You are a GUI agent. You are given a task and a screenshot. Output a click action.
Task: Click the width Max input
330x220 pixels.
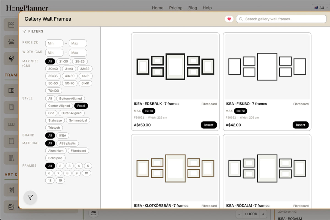[78, 53]
